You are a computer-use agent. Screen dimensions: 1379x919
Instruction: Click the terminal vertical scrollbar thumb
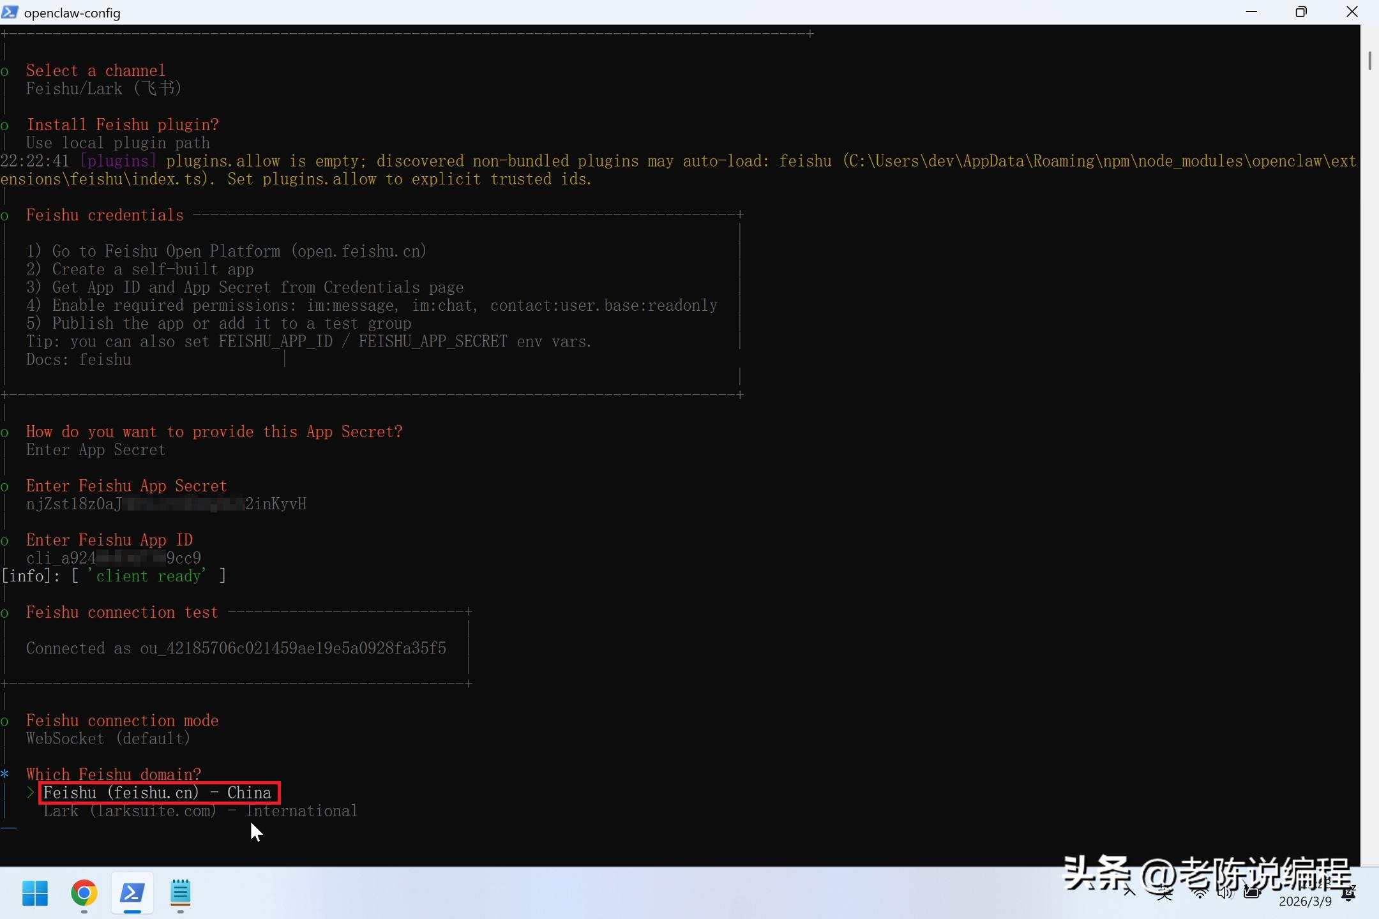coord(1369,61)
